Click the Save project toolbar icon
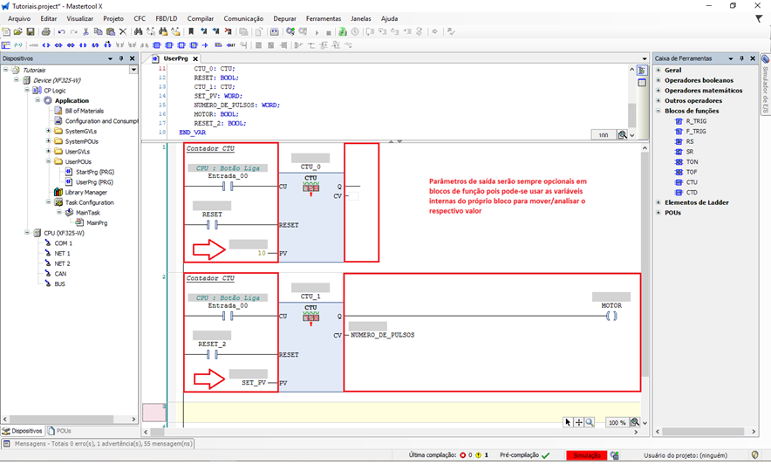 click(x=31, y=31)
